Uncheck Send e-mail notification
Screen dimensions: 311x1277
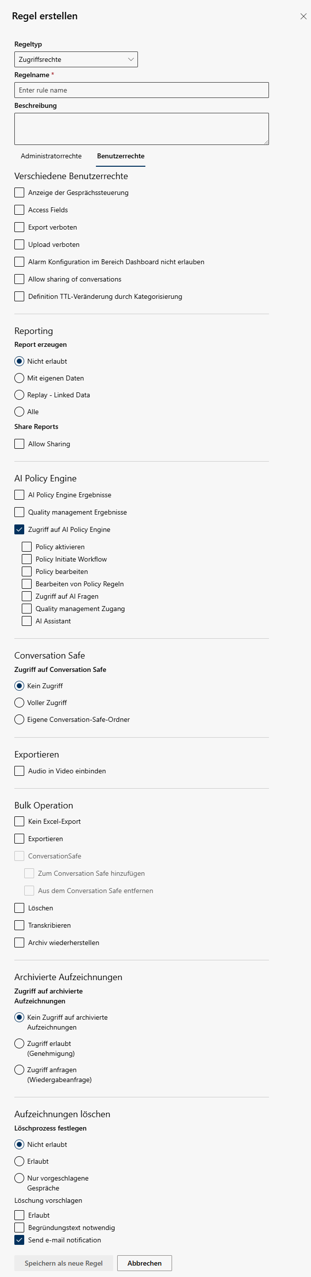19,1240
